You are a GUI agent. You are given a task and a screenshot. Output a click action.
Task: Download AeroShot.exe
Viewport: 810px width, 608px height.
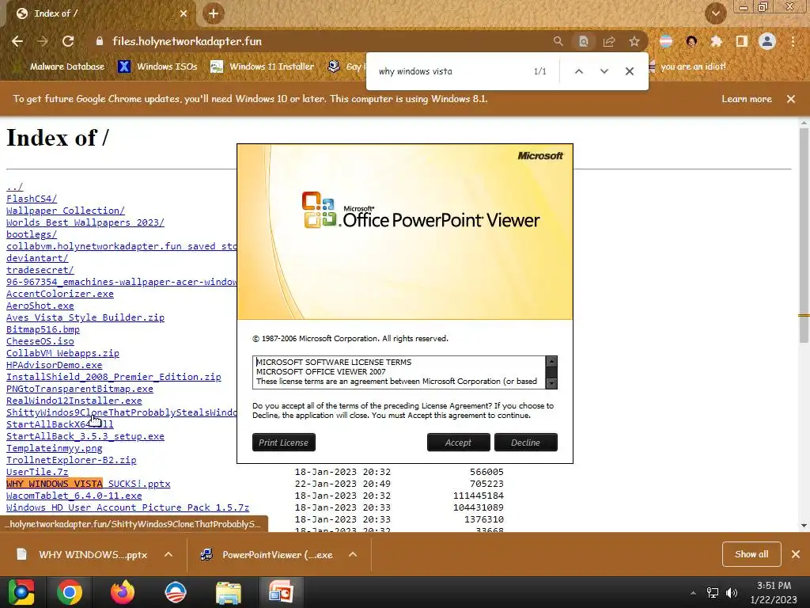point(40,306)
